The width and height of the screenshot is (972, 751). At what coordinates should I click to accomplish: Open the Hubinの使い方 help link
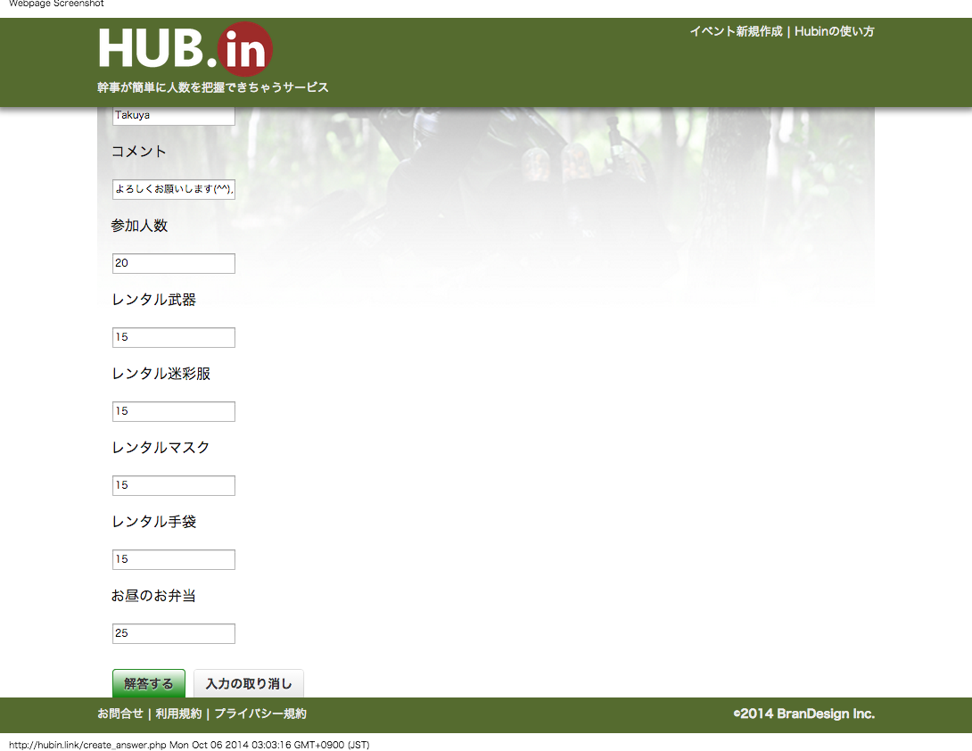tap(834, 31)
